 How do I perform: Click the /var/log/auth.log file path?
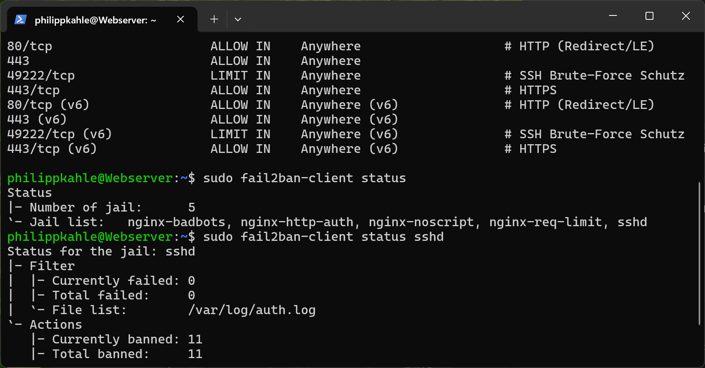tap(252, 310)
